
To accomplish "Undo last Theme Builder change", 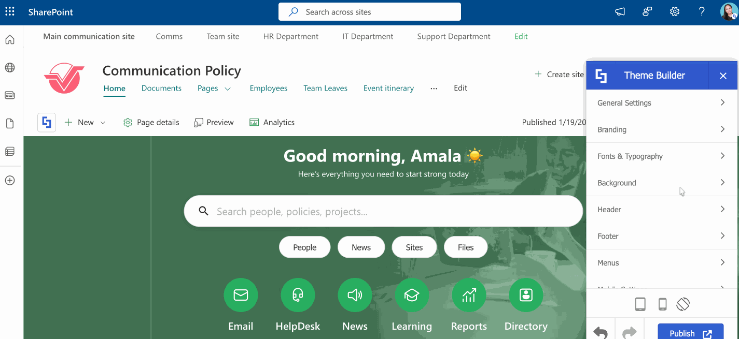I will click(601, 333).
